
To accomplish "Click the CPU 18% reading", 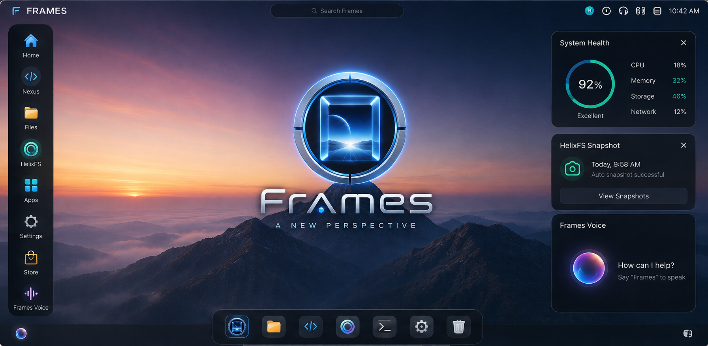I will coord(658,65).
